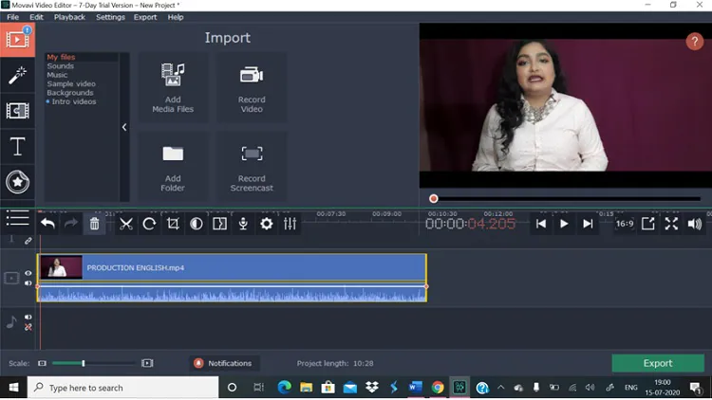
Task: Open the Settings menu
Action: [x=110, y=17]
